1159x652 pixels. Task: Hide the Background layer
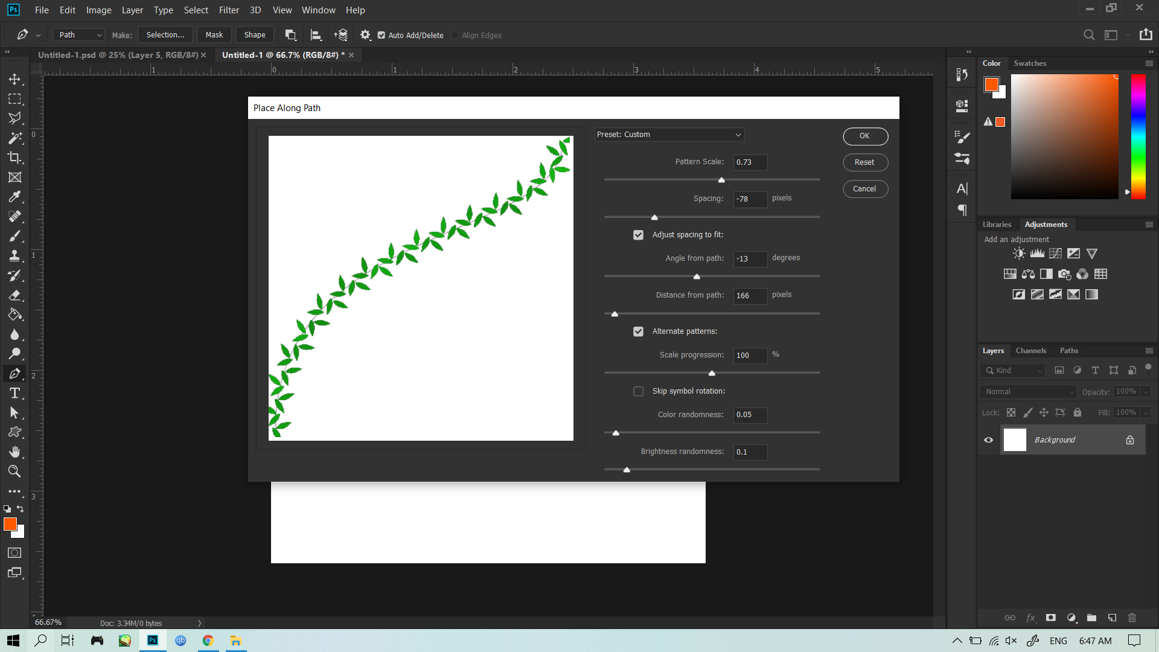pos(988,439)
